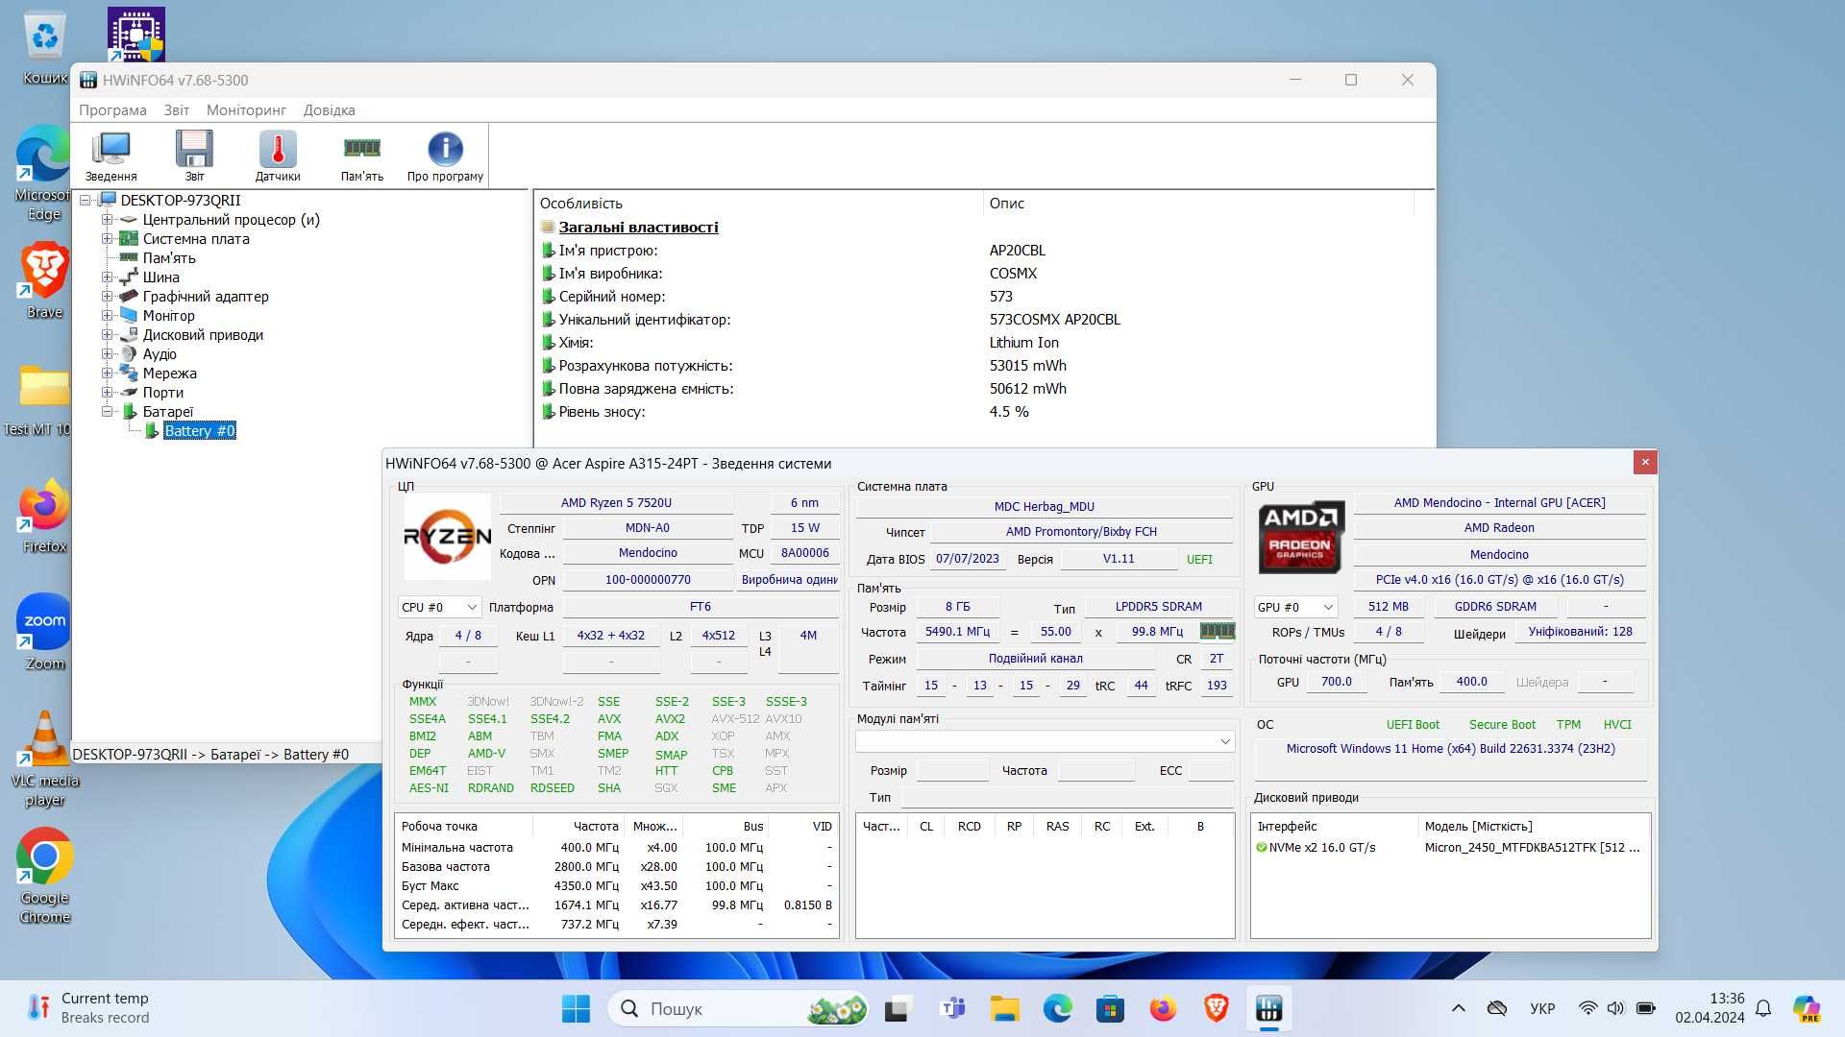
Task: Collapse the Батареї tree node
Action: point(108,411)
